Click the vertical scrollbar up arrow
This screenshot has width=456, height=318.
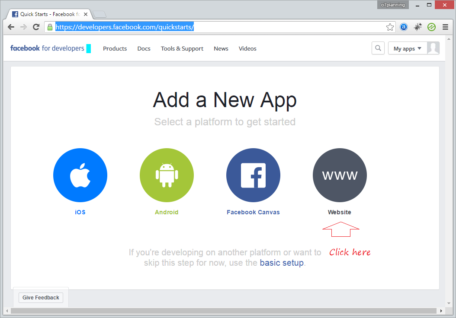[x=449, y=39]
